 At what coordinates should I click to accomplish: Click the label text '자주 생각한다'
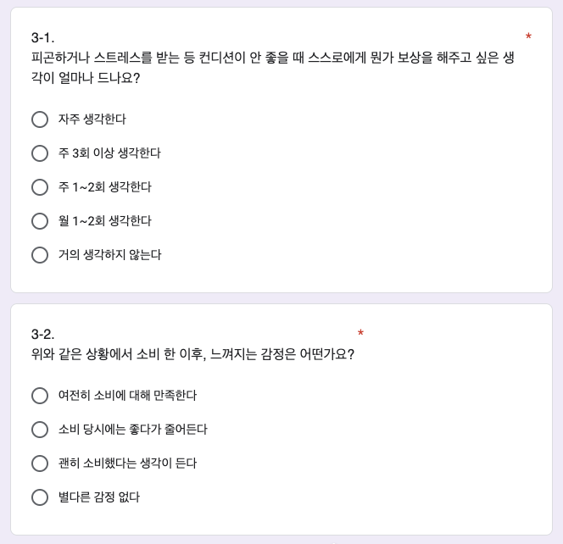click(92, 119)
